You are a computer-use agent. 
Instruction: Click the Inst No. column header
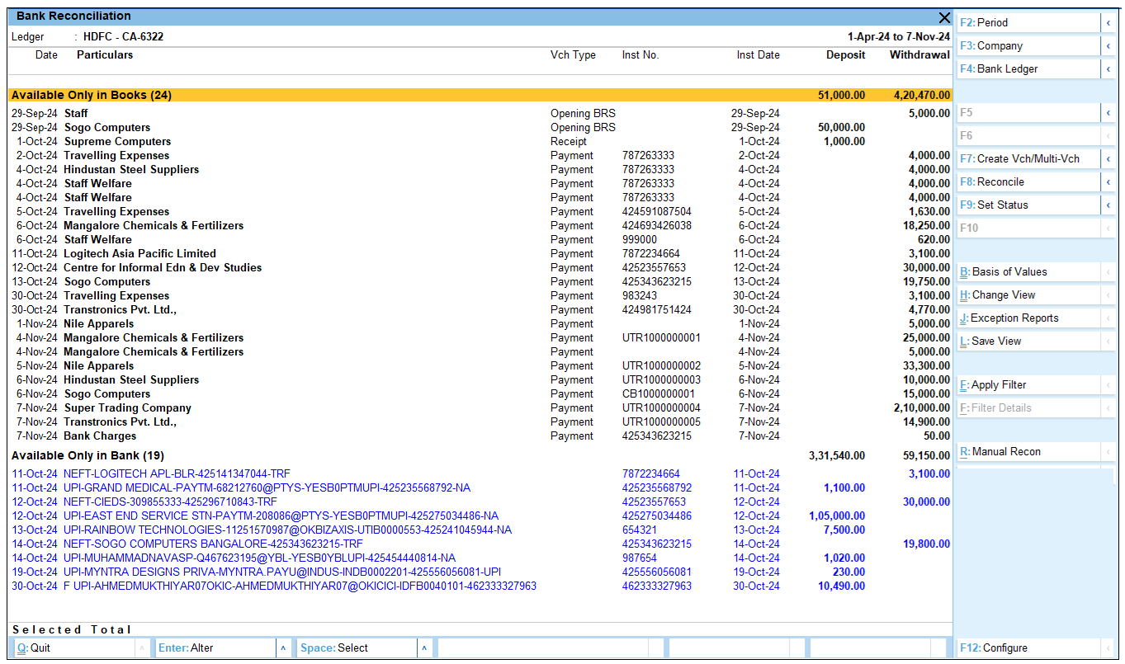[640, 55]
